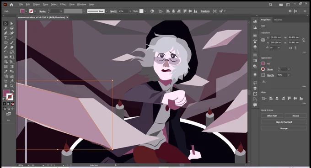The height and width of the screenshot is (168, 311).
Task: Select the Zoom tool
Action: tap(12, 86)
